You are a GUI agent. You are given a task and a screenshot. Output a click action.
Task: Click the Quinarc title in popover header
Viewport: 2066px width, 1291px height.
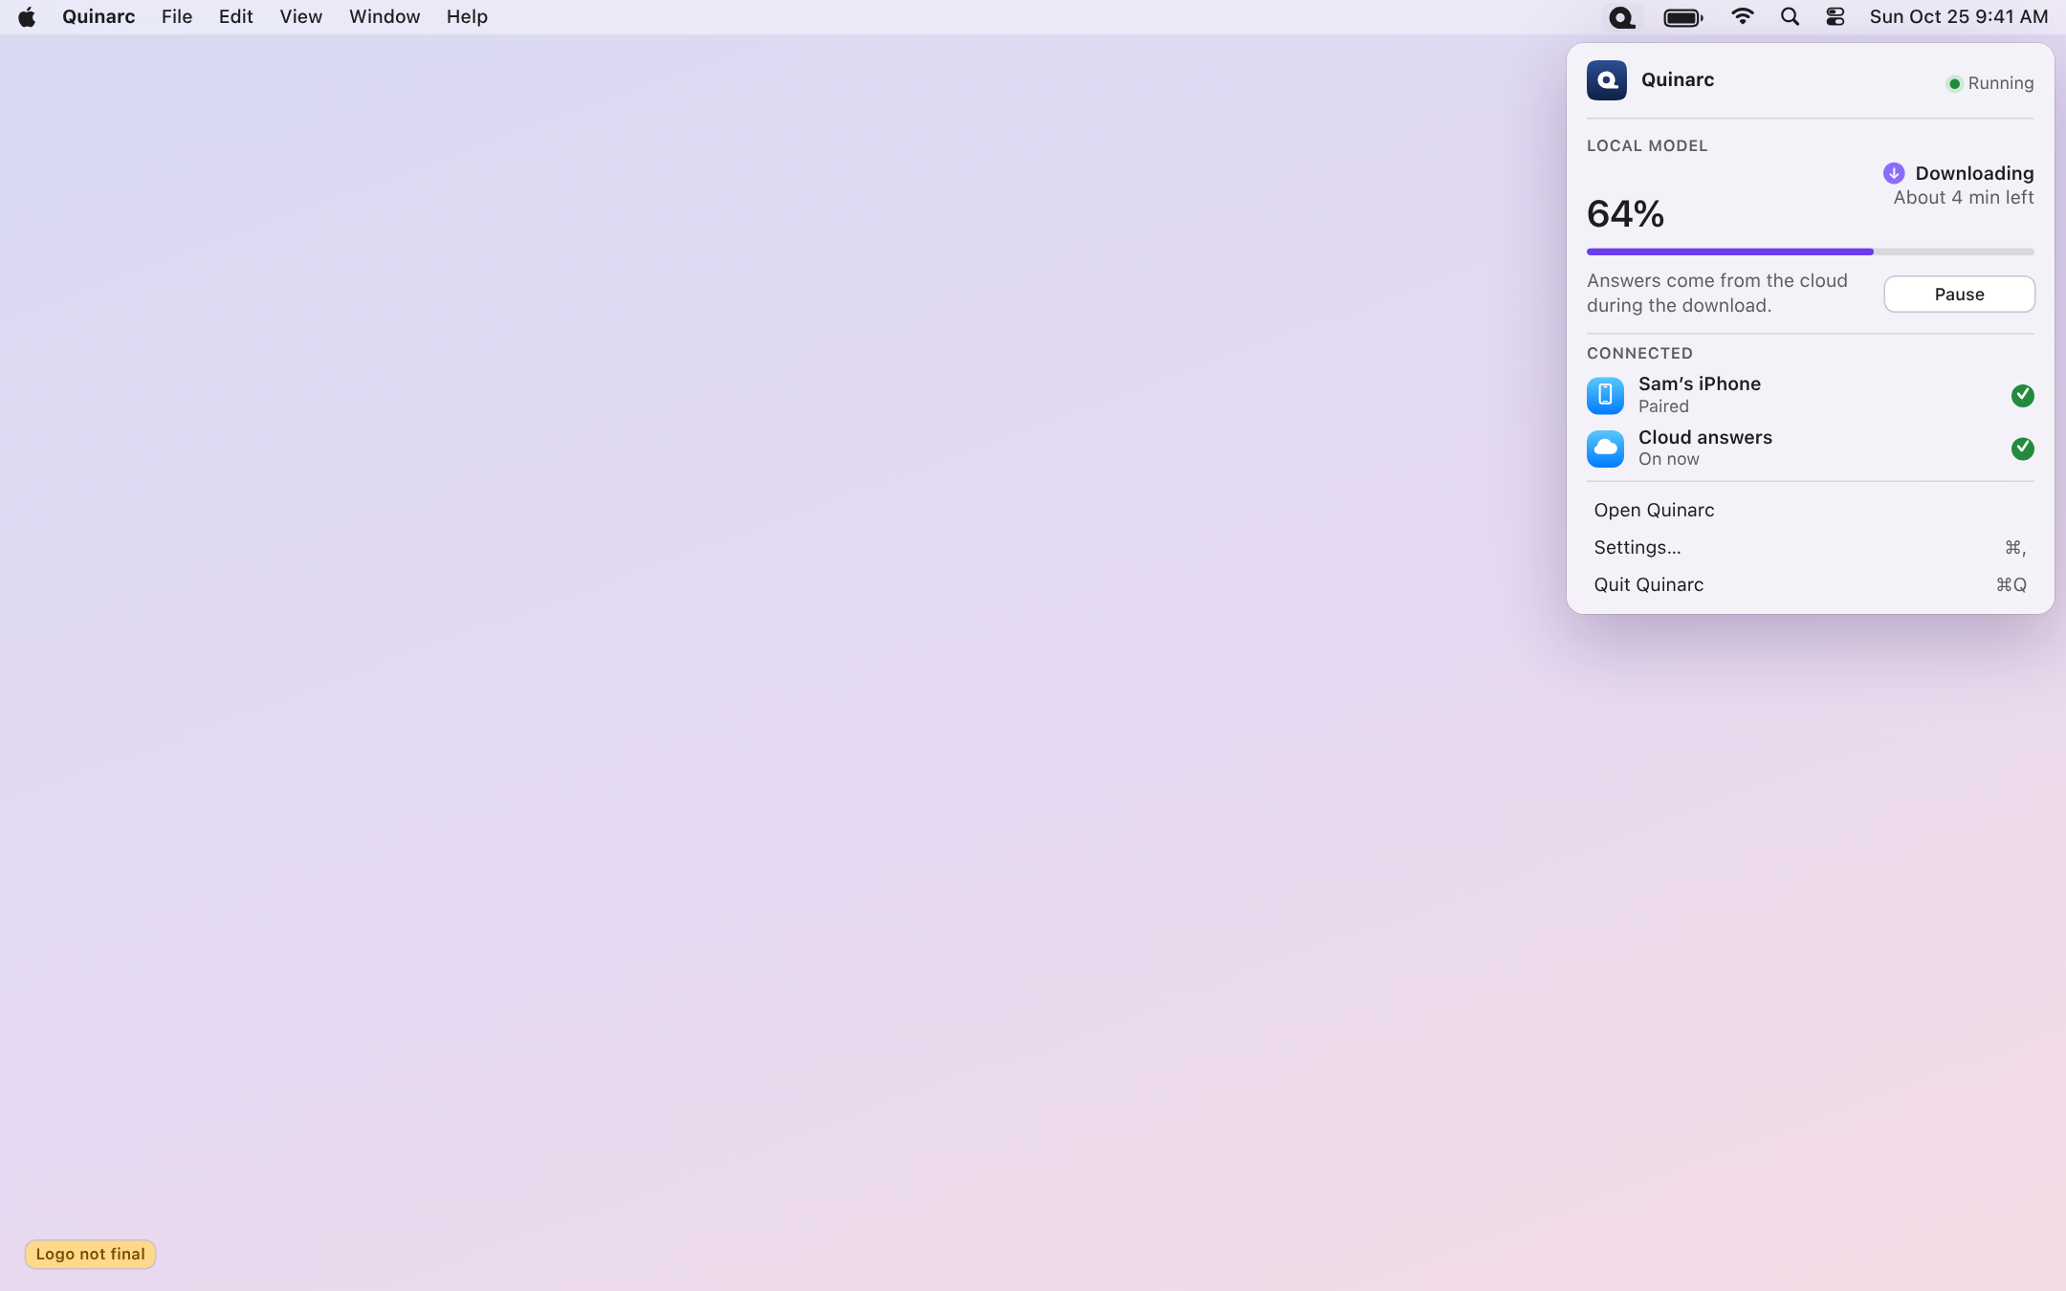click(1678, 80)
